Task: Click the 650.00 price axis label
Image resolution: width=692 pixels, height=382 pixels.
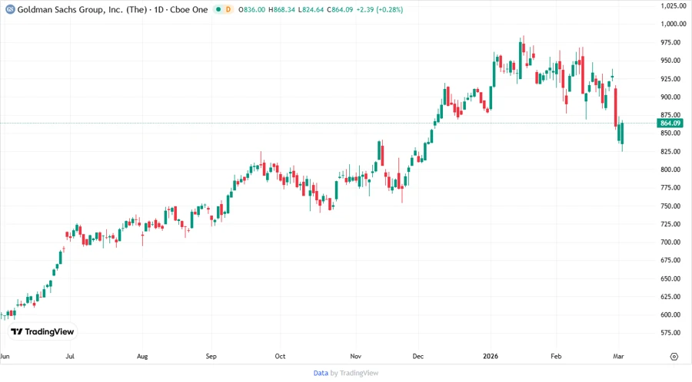Action: tap(670, 278)
